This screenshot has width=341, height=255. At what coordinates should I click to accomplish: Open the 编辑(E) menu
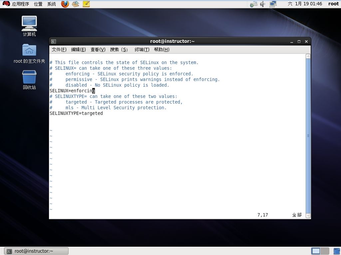click(78, 49)
